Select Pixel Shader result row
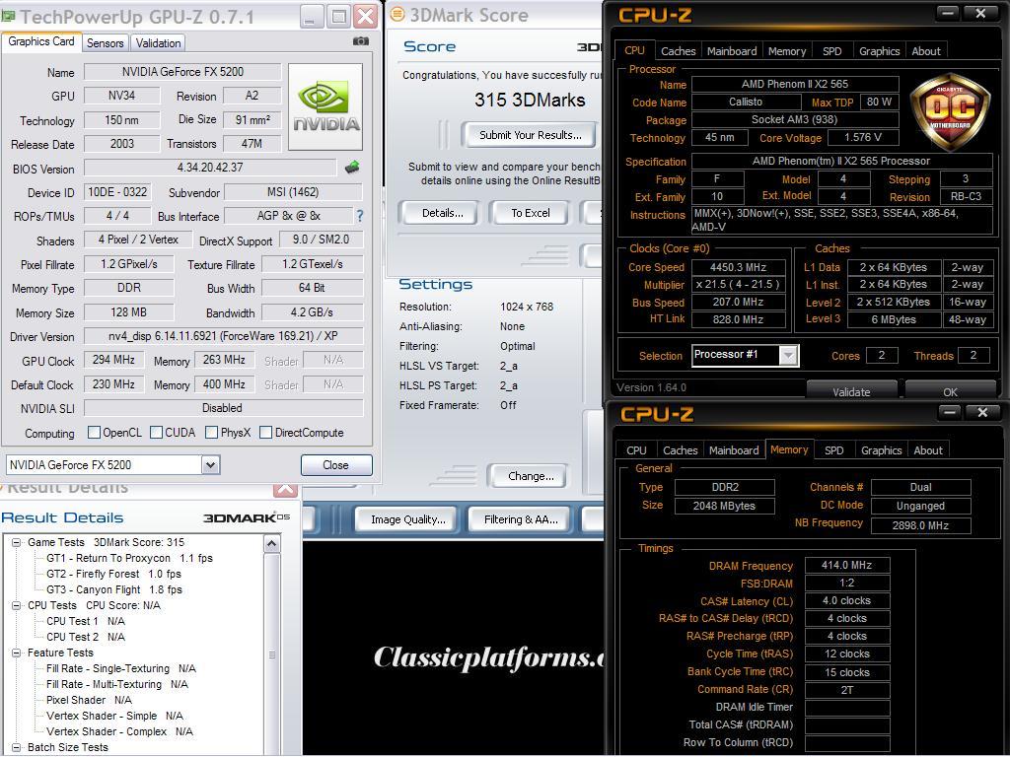 tap(89, 701)
